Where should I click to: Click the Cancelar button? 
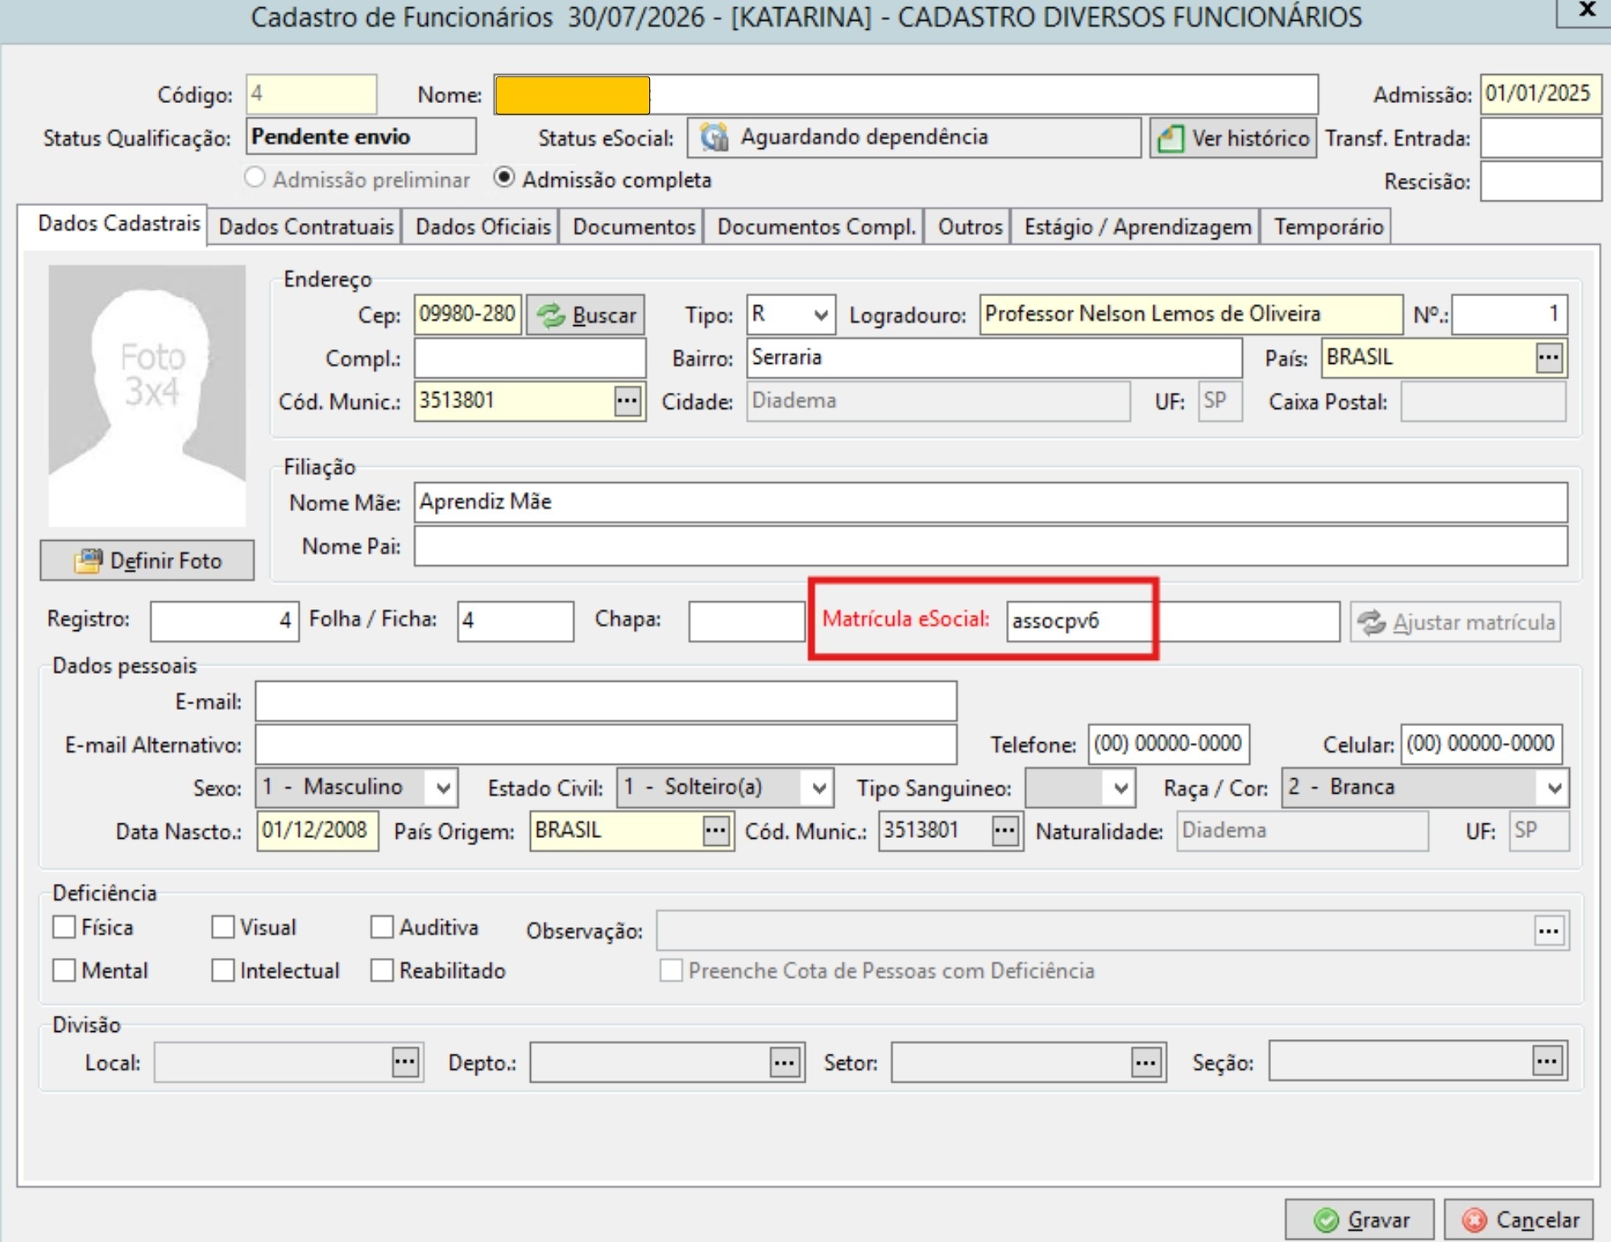(1519, 1219)
